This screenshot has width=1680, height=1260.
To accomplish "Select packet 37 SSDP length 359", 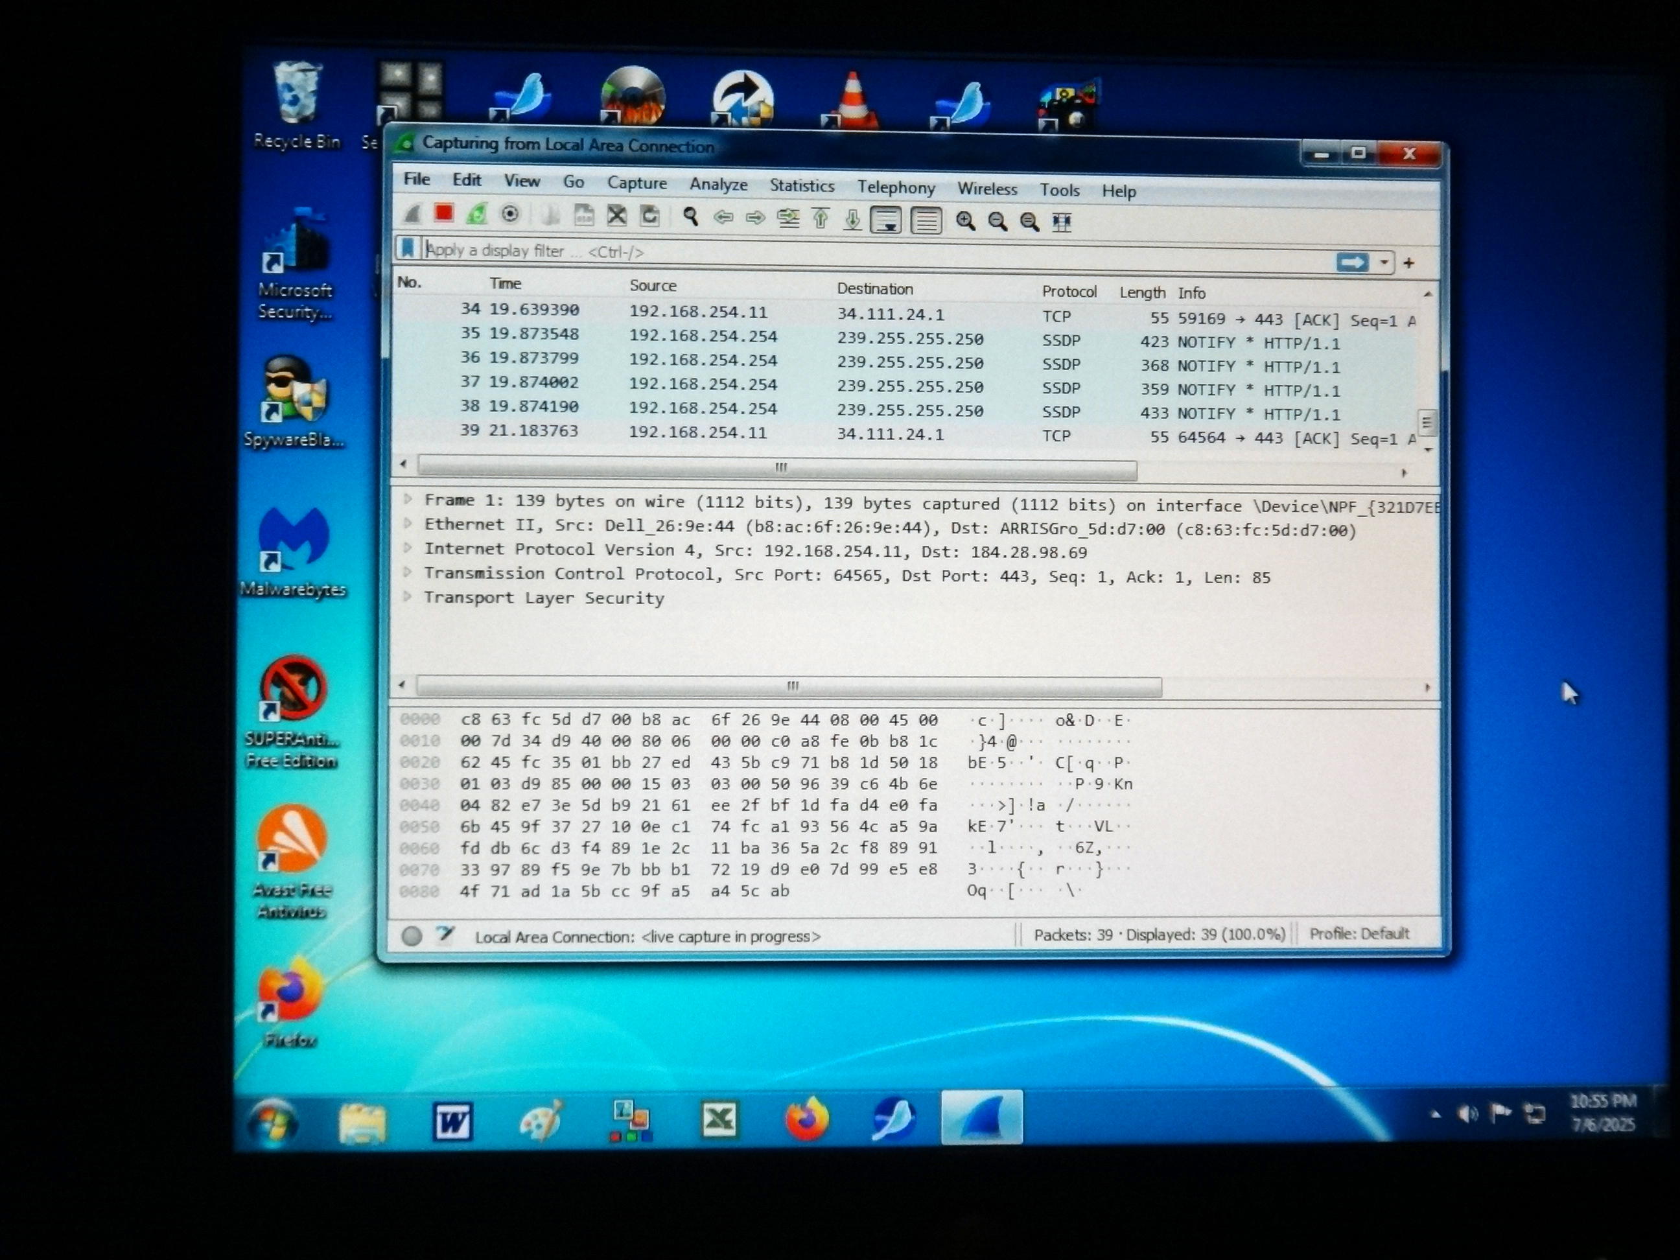I will [904, 386].
